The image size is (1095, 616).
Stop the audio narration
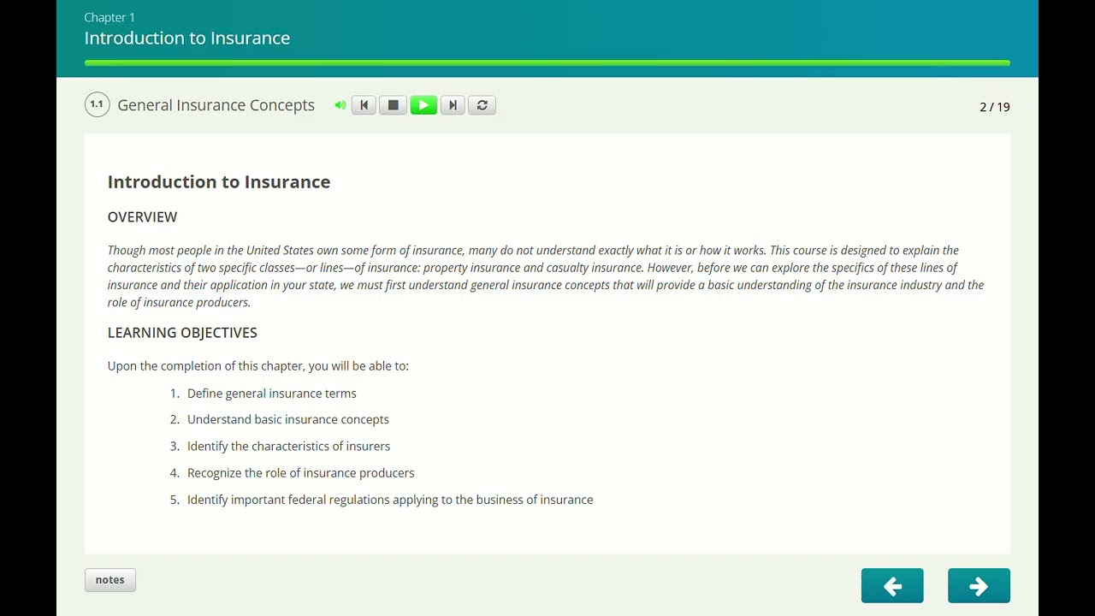click(394, 105)
